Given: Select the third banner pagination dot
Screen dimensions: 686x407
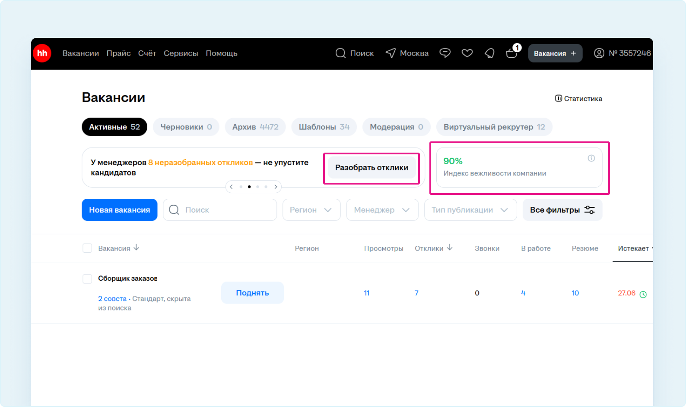Looking at the screenshot, I should point(257,187).
